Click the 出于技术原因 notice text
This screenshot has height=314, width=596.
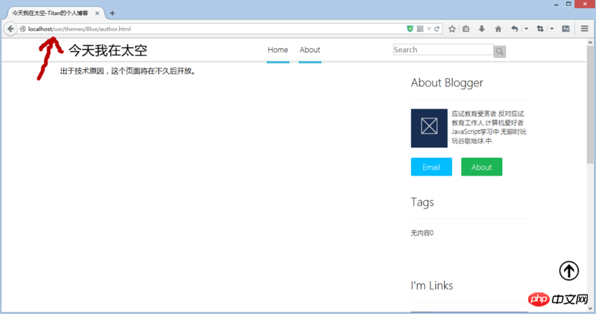pos(128,71)
